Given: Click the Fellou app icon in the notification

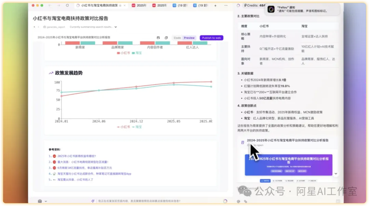Looking at the screenshot, I should click(271, 9).
